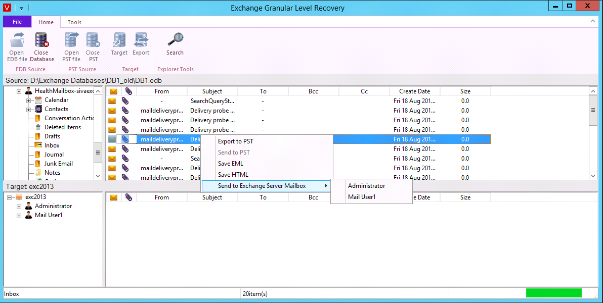This screenshot has height=303, width=603.
Task: Open quick access toolbar dropdown arrow
Action: tap(22, 8)
